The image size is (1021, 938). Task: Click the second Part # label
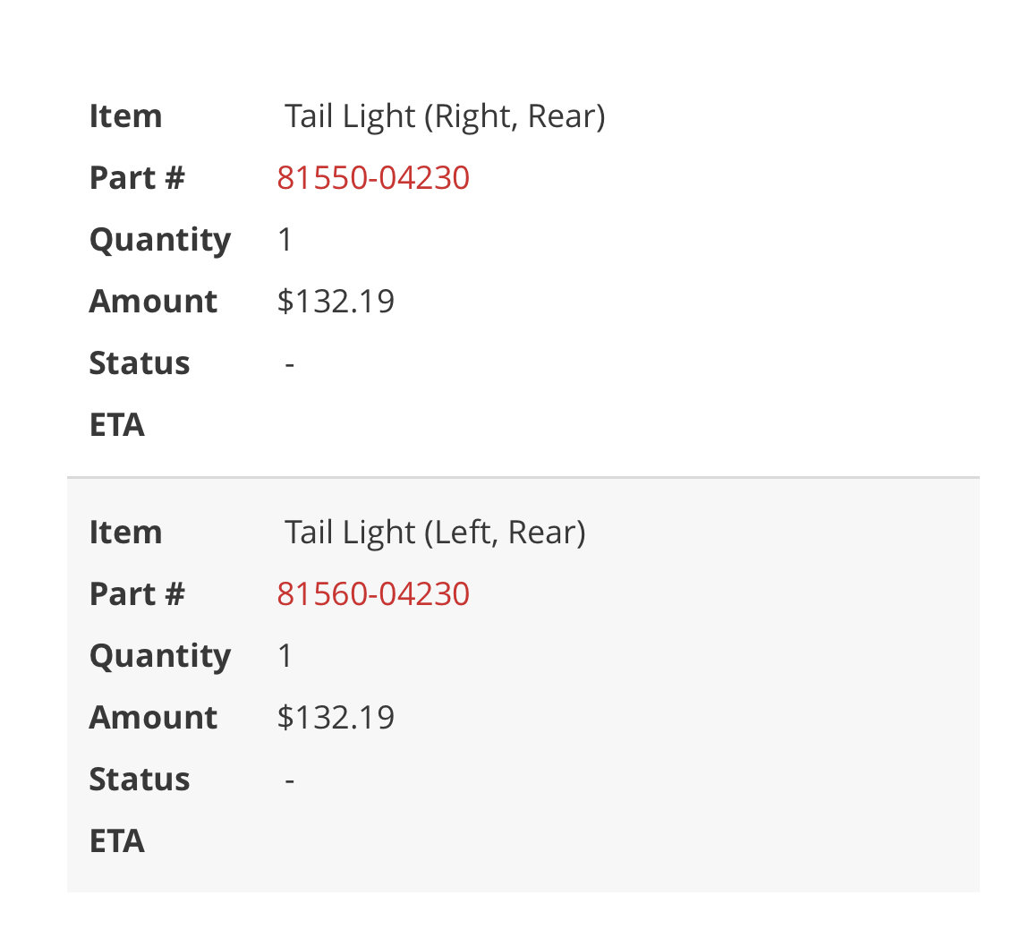click(x=138, y=594)
